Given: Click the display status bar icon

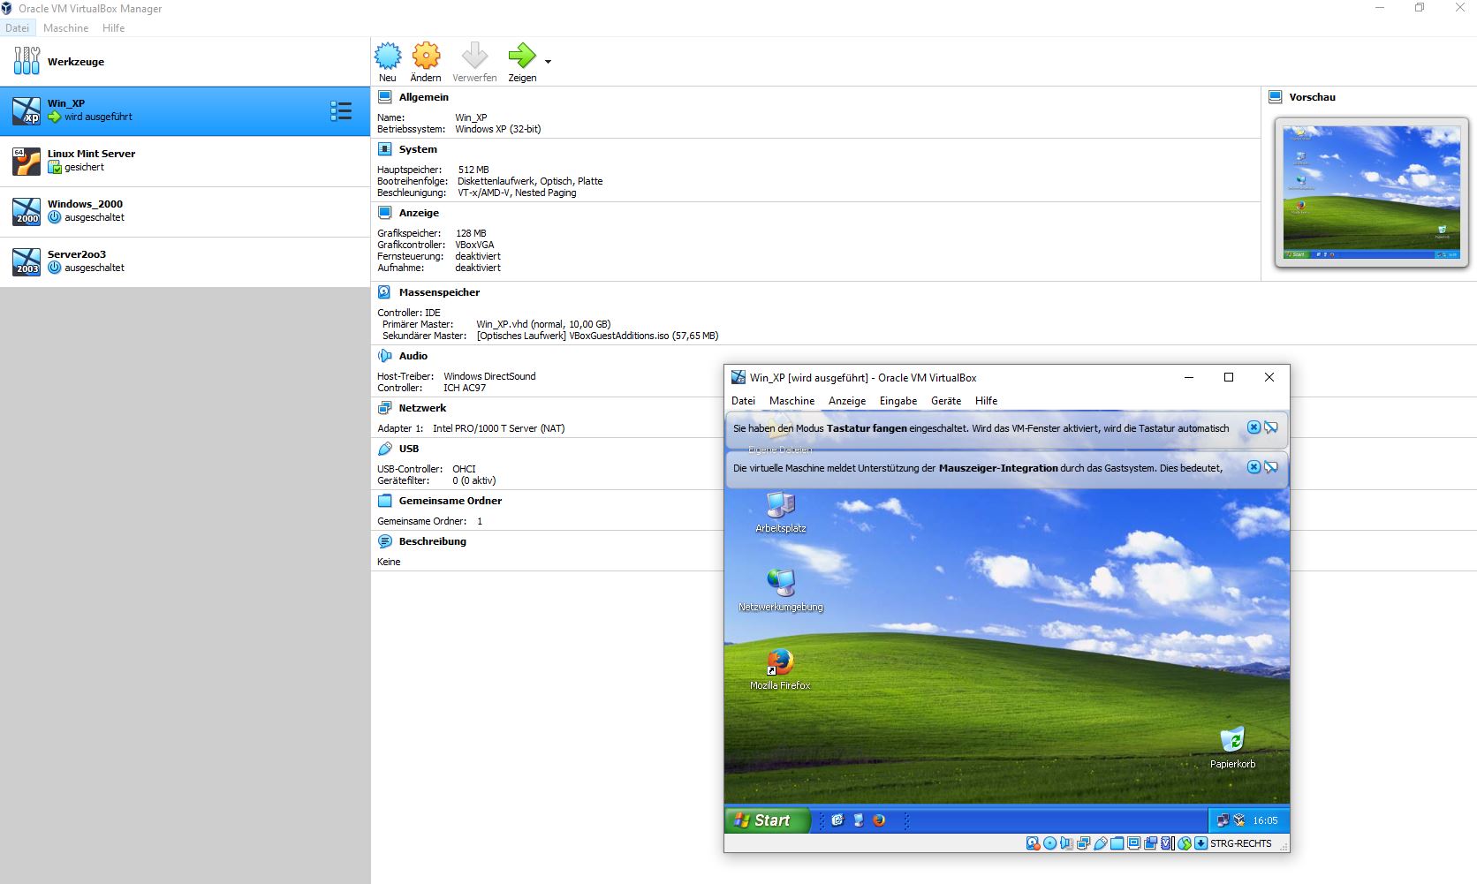Looking at the screenshot, I should coord(1134,843).
